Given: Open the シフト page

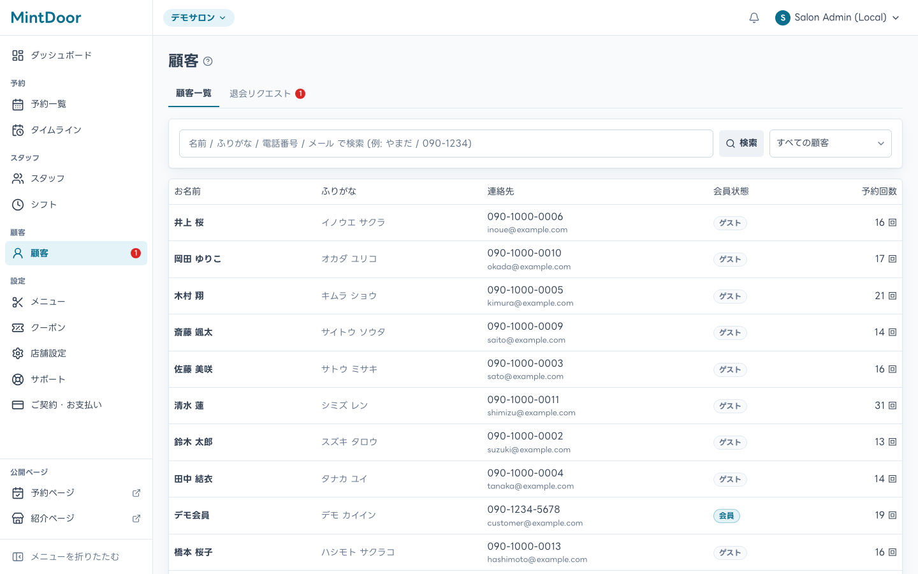Looking at the screenshot, I should click(x=76, y=205).
